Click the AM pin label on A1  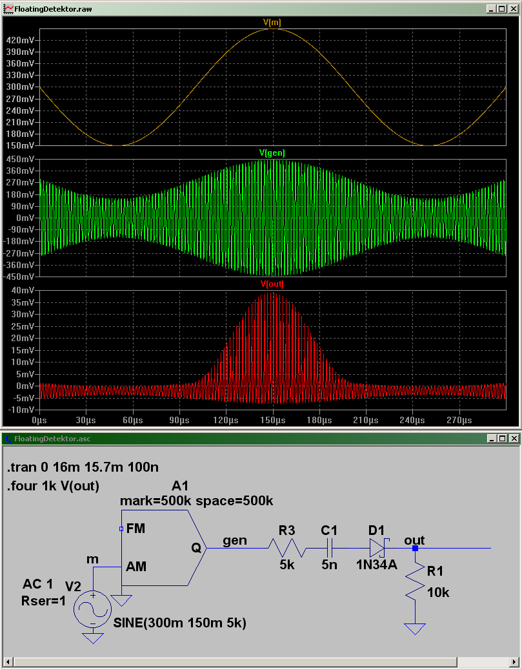pos(136,567)
